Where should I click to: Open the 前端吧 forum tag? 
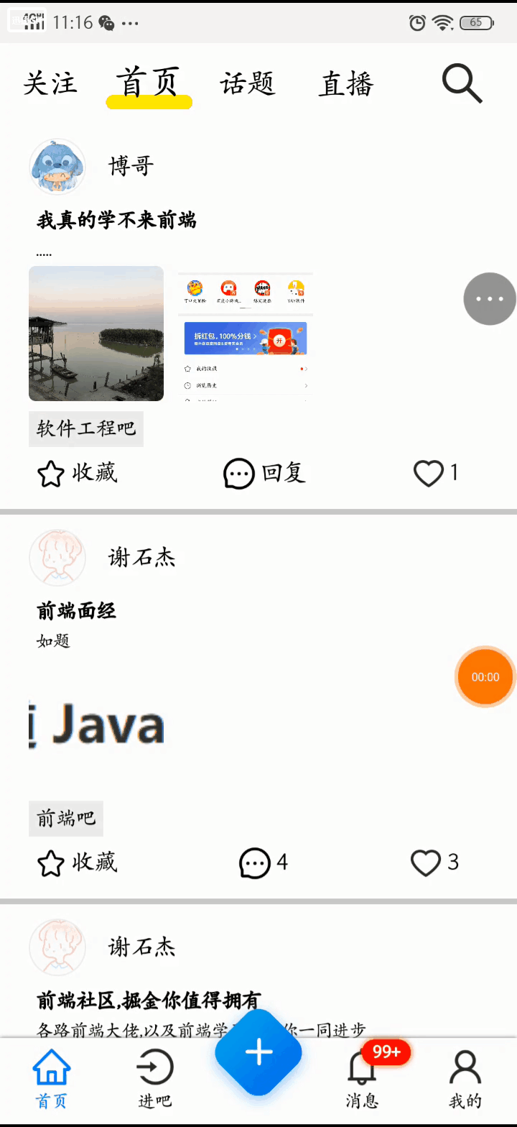(66, 819)
